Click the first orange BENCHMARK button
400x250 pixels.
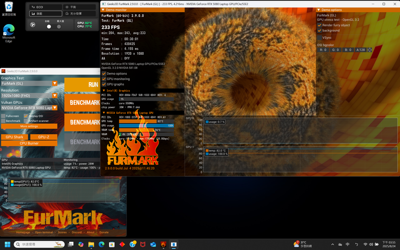(x=82, y=102)
